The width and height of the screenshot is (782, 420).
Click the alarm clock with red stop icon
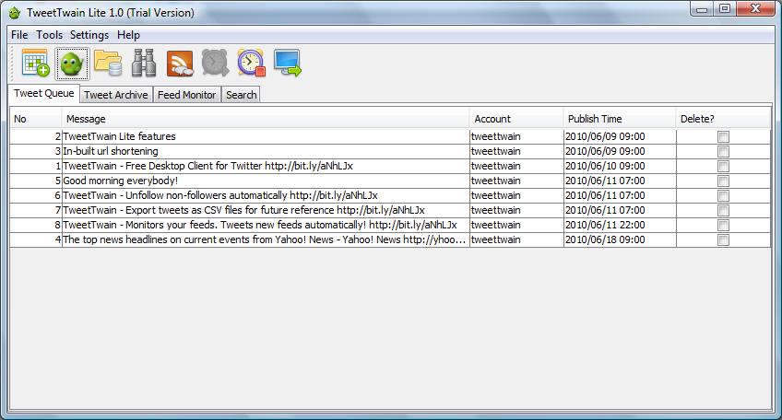(251, 64)
